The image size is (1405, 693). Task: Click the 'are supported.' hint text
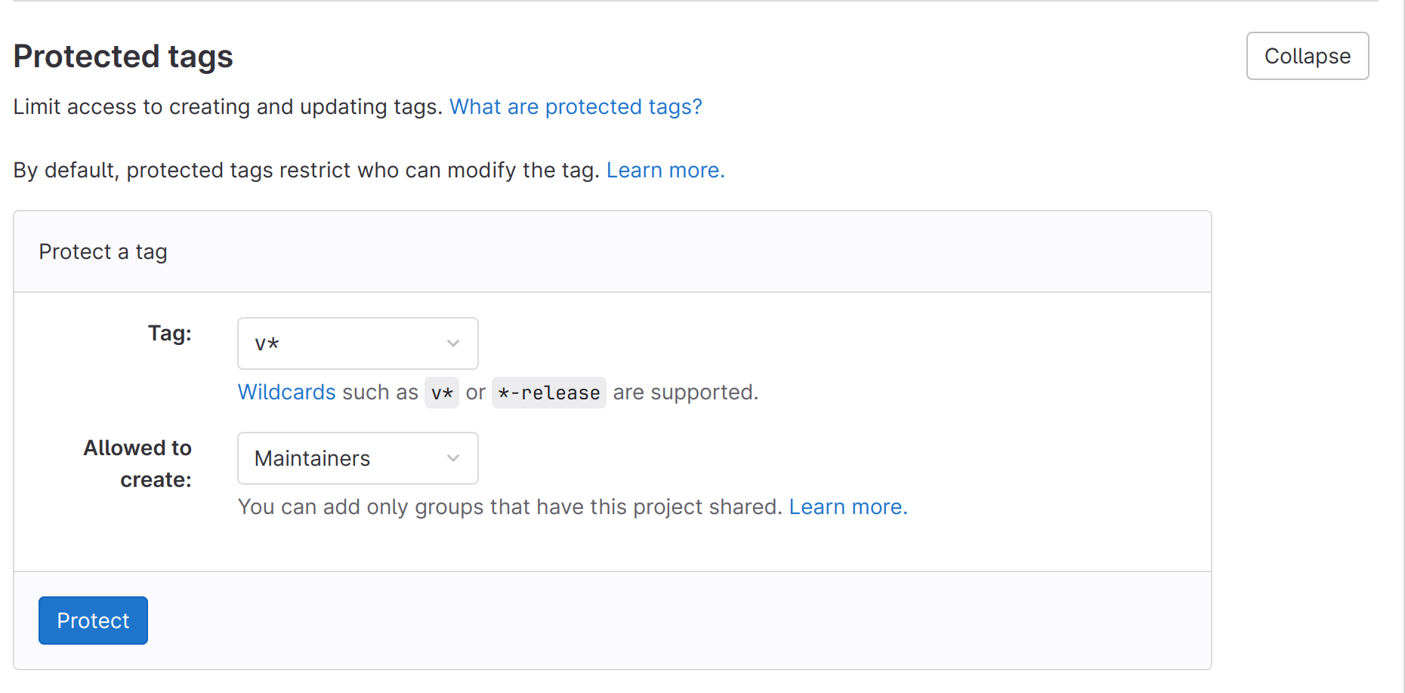(x=685, y=393)
